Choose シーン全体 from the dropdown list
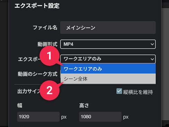Viewport: 169px width, 127px height. click(x=108, y=79)
